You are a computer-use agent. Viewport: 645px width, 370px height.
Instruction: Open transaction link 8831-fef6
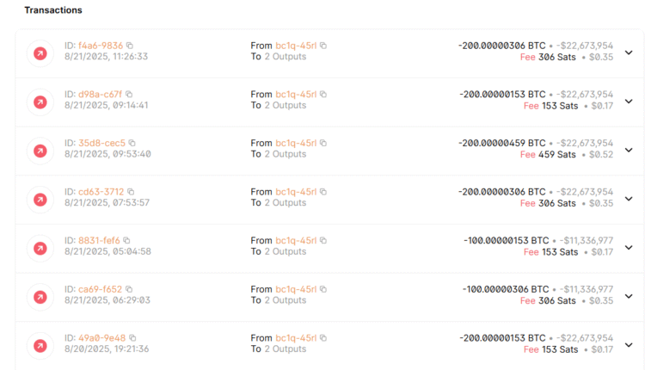click(x=99, y=240)
